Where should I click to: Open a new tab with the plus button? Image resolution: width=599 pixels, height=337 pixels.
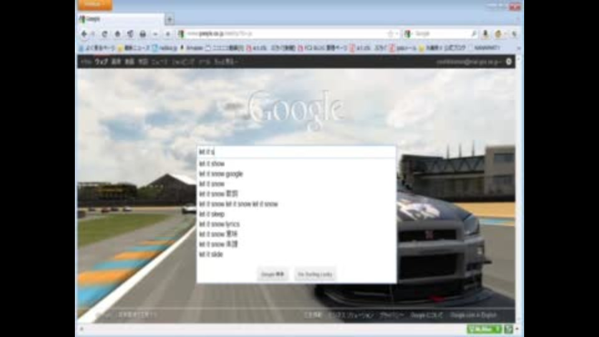tap(170, 19)
